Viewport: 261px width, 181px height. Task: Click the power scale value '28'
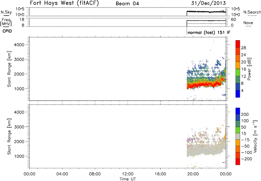(243, 48)
